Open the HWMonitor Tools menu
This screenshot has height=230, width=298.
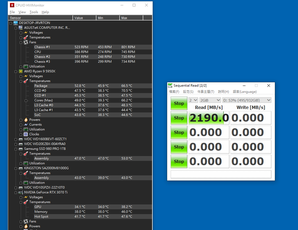pos(34,12)
